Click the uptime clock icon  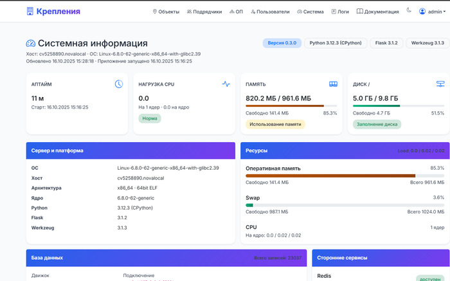(119, 84)
